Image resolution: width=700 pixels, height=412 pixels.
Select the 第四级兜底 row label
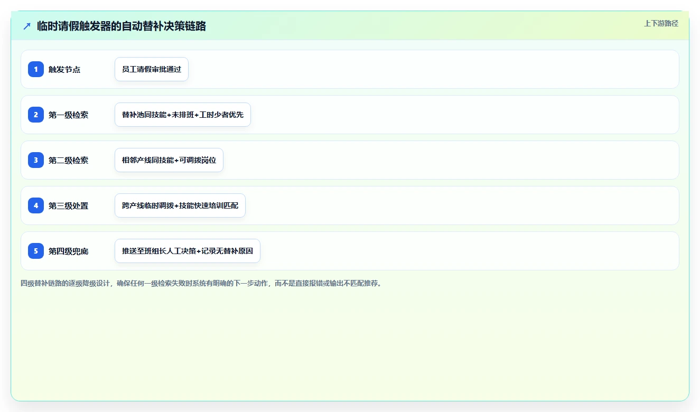(x=69, y=251)
